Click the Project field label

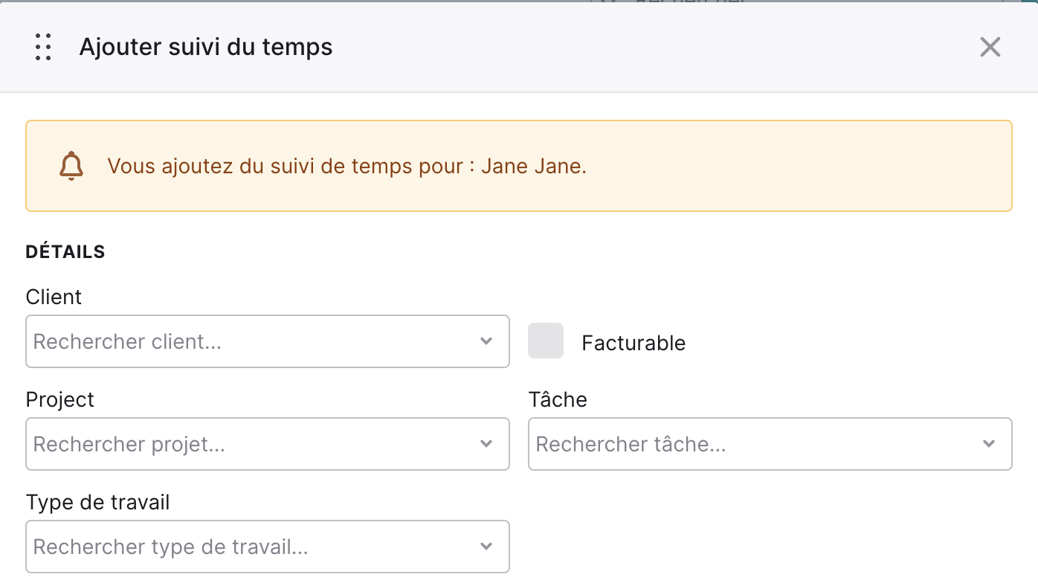60,400
